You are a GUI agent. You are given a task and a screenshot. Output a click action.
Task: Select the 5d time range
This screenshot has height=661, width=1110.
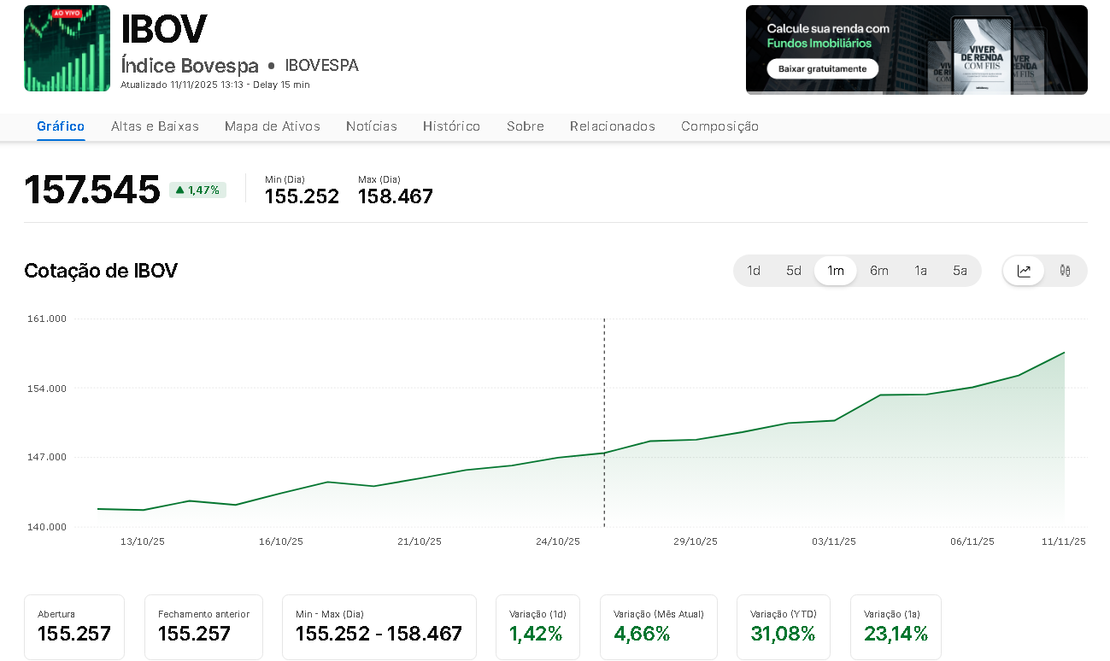[x=794, y=271]
